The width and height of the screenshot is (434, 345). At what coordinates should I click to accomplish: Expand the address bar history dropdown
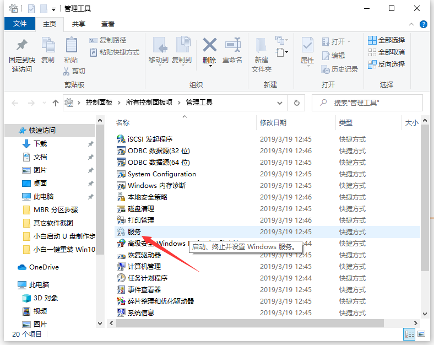point(280,103)
